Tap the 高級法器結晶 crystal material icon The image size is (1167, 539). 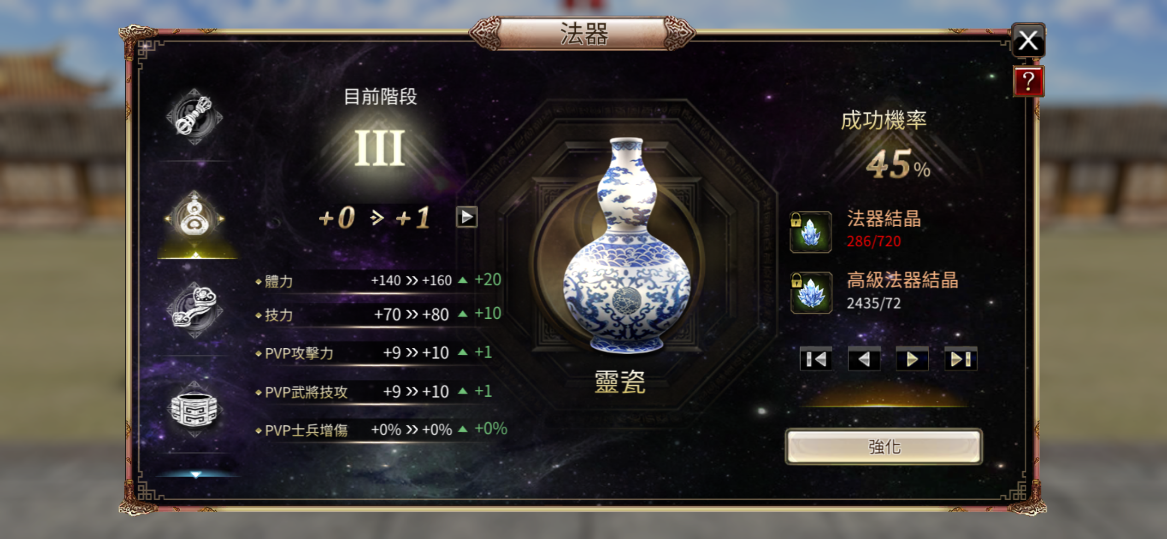[811, 293]
